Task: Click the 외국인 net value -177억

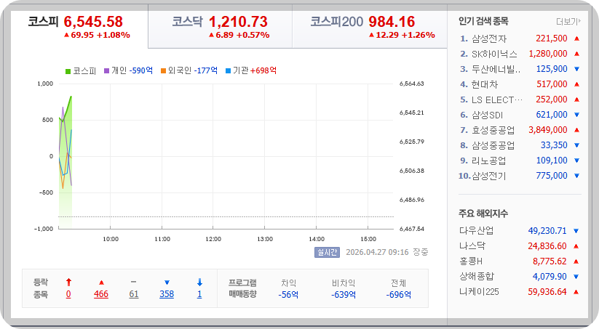Action: point(206,70)
